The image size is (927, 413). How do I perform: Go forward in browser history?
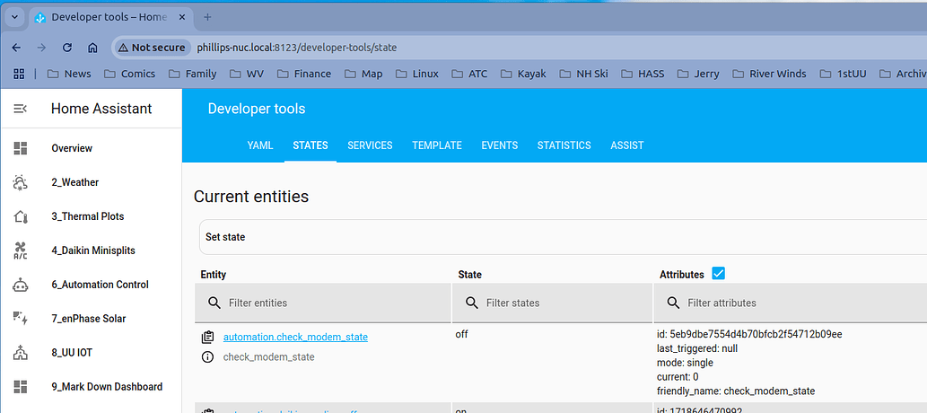click(x=41, y=48)
